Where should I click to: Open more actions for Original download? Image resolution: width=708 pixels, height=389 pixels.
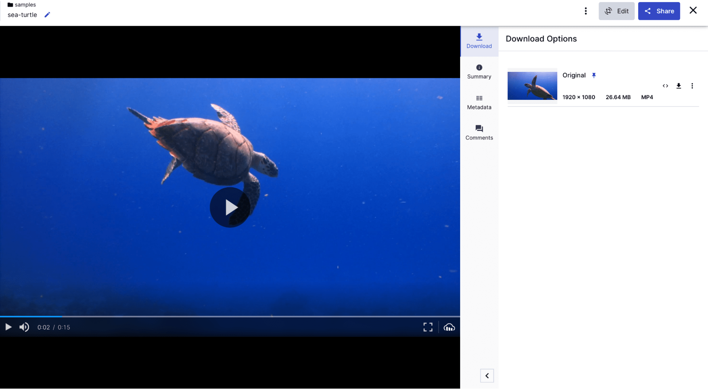pos(692,86)
